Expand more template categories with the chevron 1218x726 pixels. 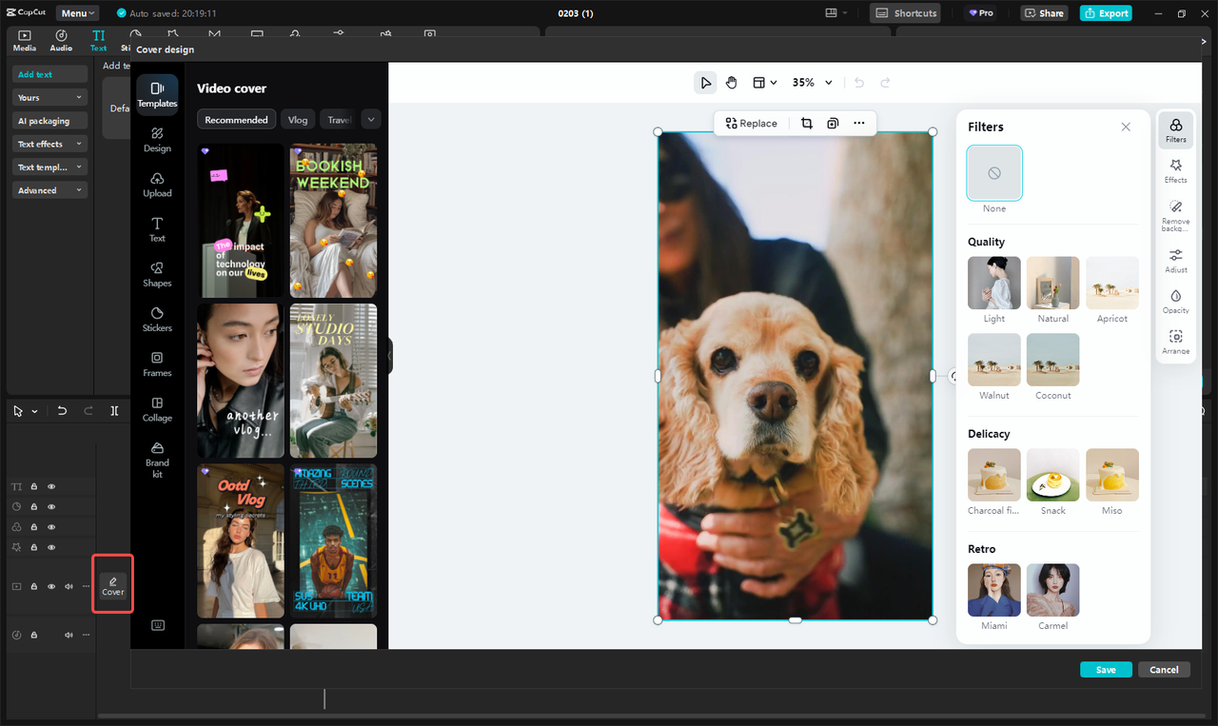(x=370, y=119)
